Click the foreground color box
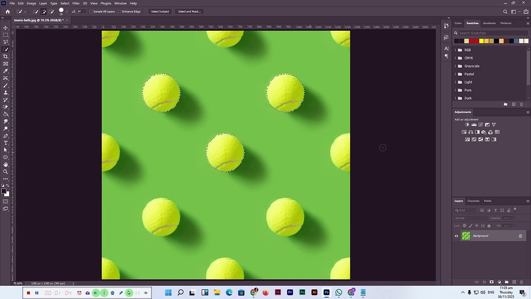Viewport: 531px width, 299px height. pos(4,191)
